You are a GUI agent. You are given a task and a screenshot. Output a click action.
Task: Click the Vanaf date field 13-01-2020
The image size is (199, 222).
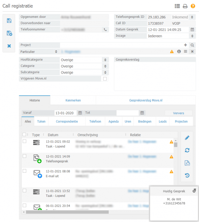click(x=65, y=113)
